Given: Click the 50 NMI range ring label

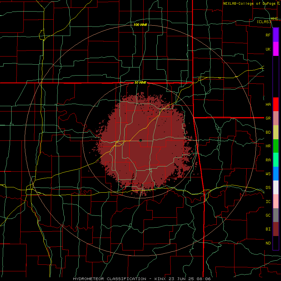Looking at the screenshot, I should [x=140, y=82].
